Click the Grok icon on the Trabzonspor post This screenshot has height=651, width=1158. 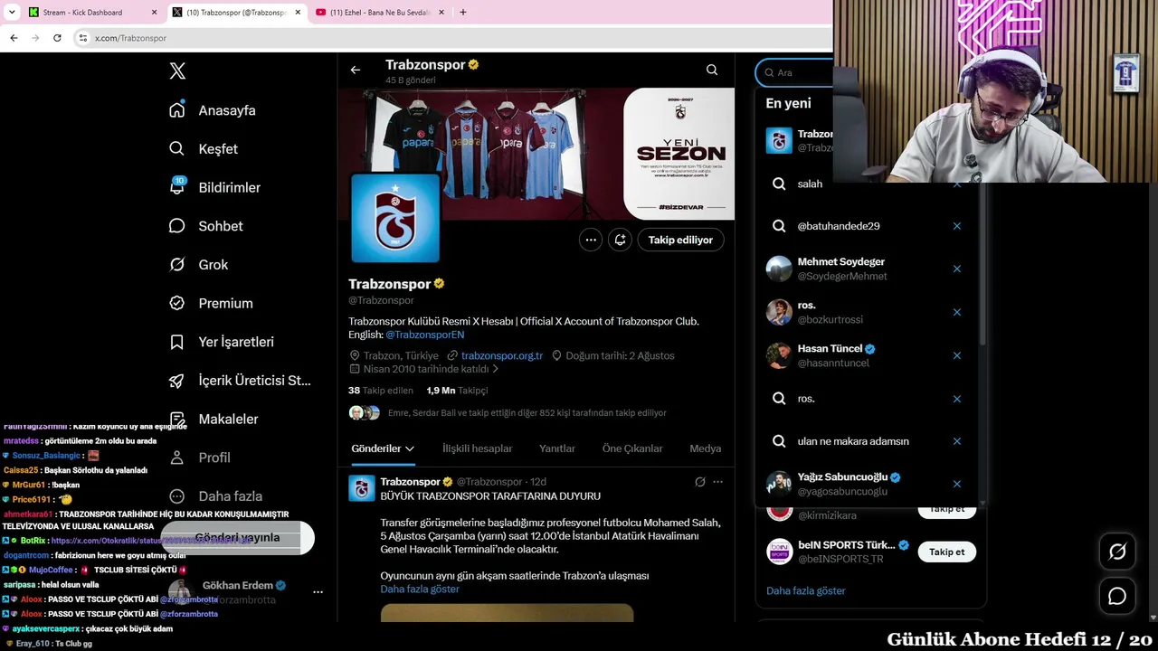pos(699,482)
